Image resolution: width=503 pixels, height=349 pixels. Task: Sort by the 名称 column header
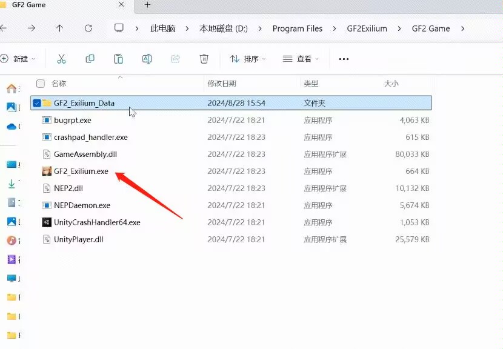(59, 84)
